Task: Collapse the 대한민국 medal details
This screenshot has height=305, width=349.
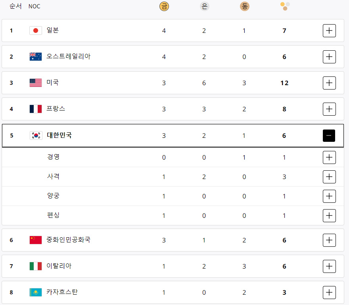Action: 329,135
